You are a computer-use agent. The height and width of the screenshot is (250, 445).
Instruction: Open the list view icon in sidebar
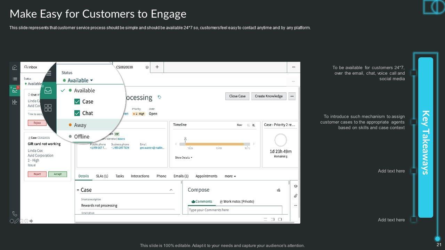[x=15, y=79]
